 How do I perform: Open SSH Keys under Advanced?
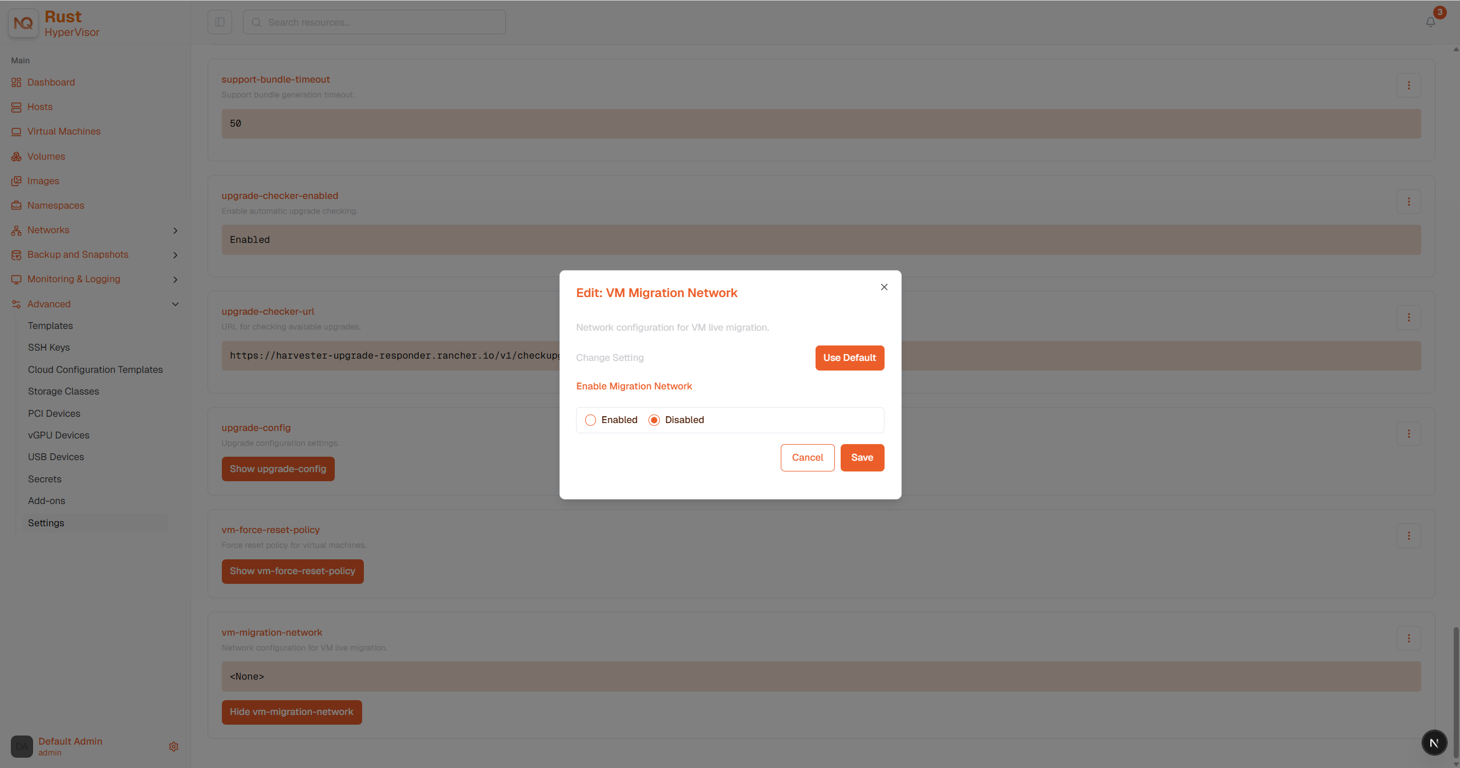48,347
